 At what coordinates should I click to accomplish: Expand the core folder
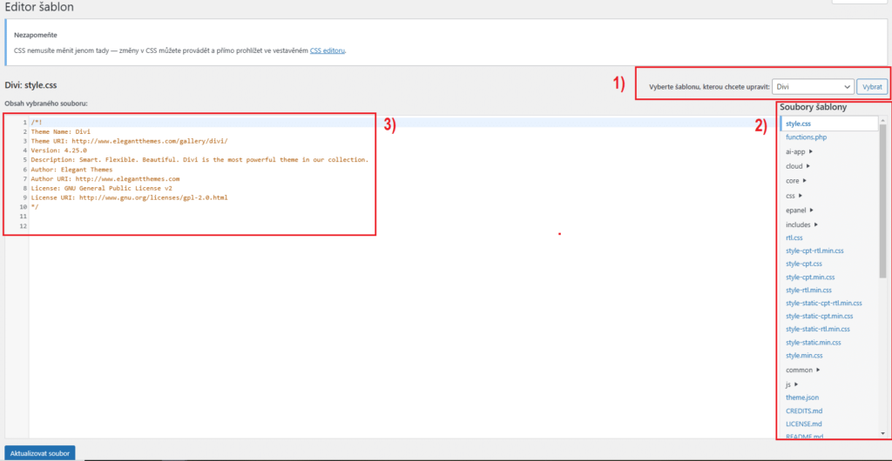point(795,181)
